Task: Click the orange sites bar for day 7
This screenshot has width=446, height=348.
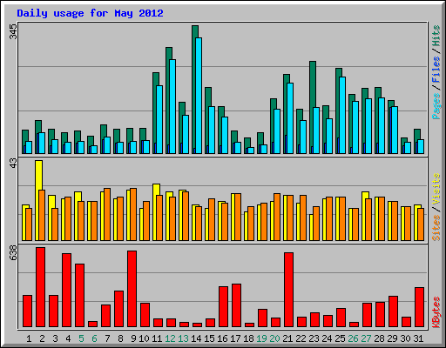Action: (107, 215)
